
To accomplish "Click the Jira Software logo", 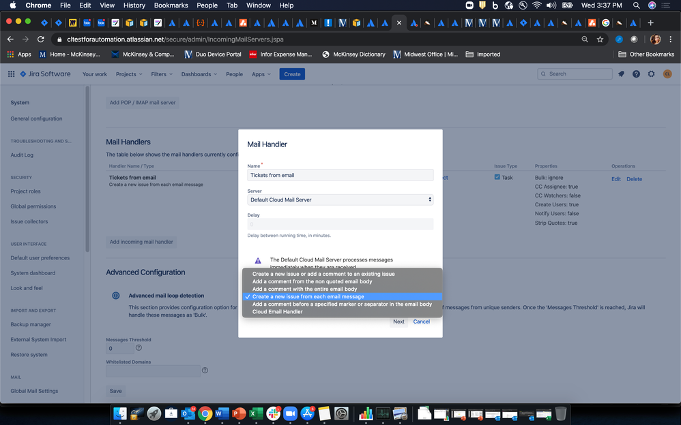I will point(46,74).
